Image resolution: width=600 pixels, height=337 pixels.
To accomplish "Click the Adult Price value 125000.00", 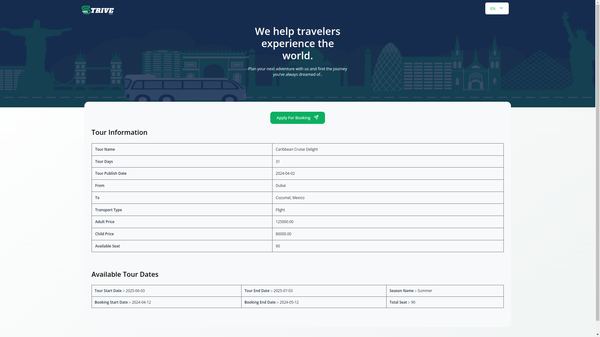I will coord(284,222).
